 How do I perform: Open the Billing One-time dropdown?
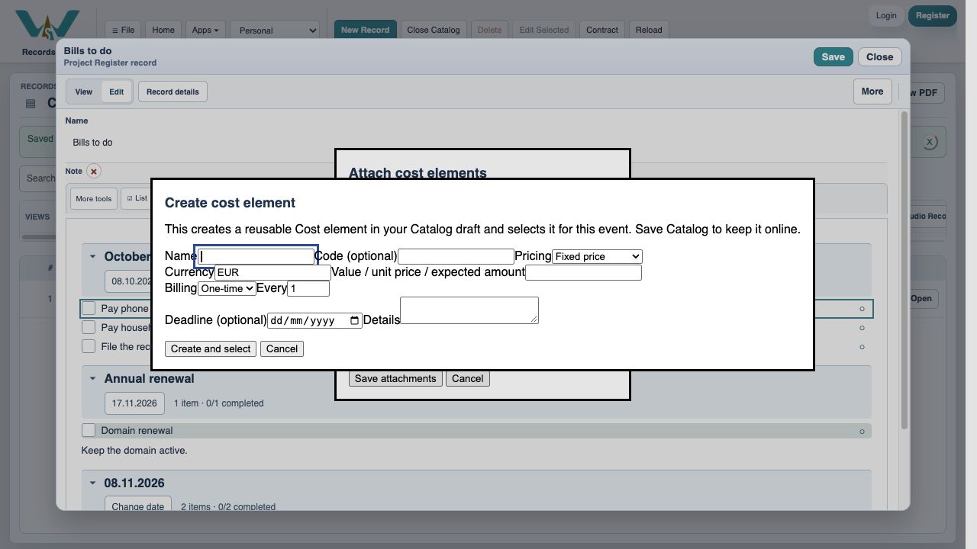(x=227, y=288)
